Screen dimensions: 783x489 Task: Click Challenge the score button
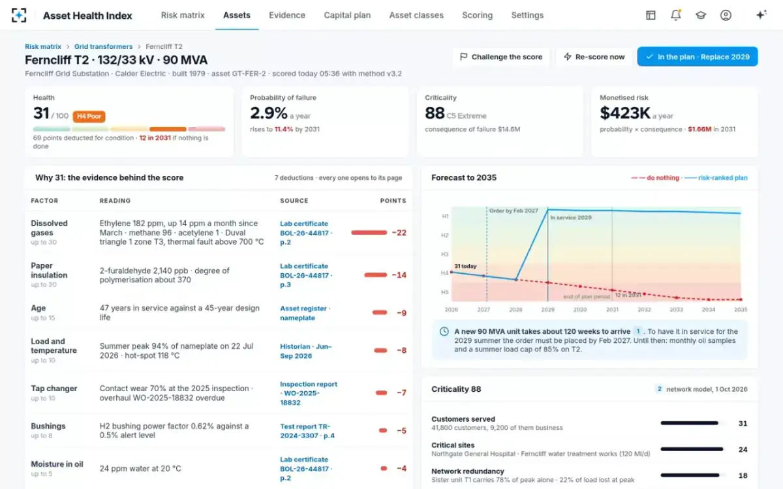coord(501,57)
